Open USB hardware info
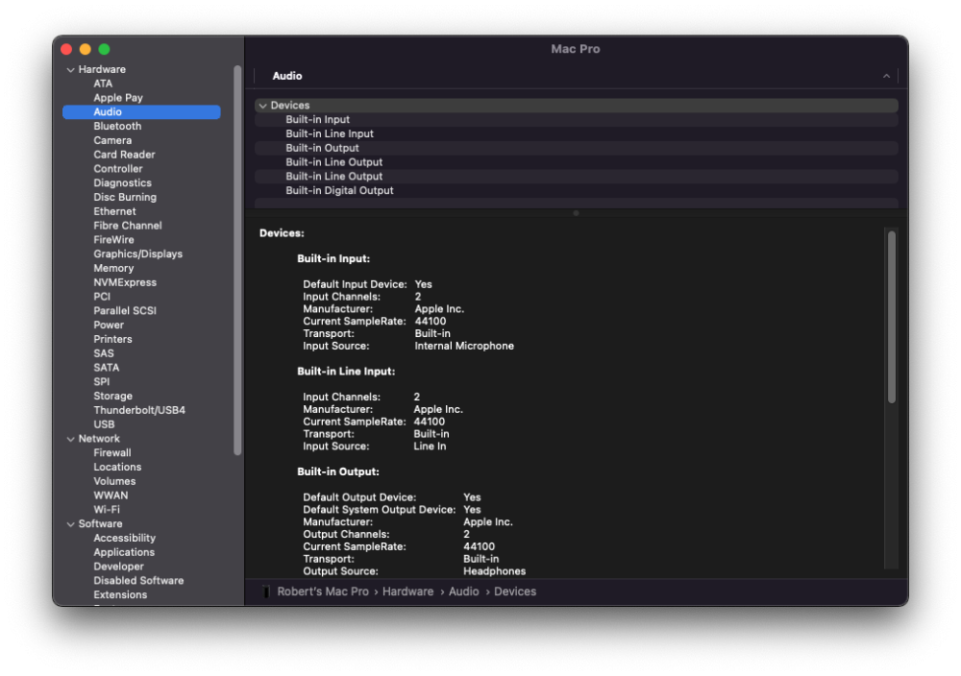The height and width of the screenshot is (676, 961). (x=104, y=424)
